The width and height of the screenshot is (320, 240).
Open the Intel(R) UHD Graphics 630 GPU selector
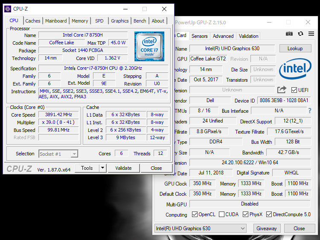[201, 229]
